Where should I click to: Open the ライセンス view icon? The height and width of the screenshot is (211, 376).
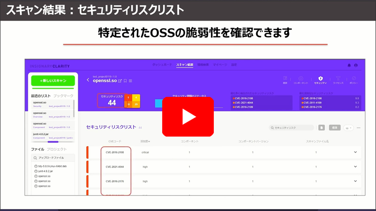pos(338,80)
